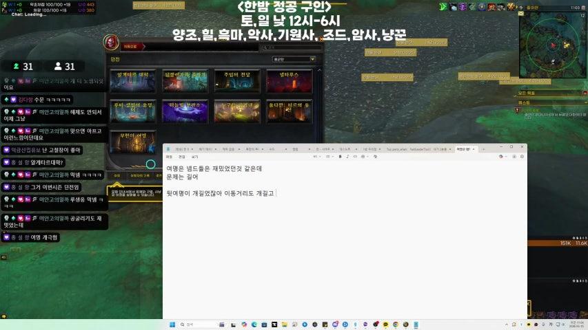The image size is (588, 330).
Task: Click the teal circle marker in journal
Action: 151,164
